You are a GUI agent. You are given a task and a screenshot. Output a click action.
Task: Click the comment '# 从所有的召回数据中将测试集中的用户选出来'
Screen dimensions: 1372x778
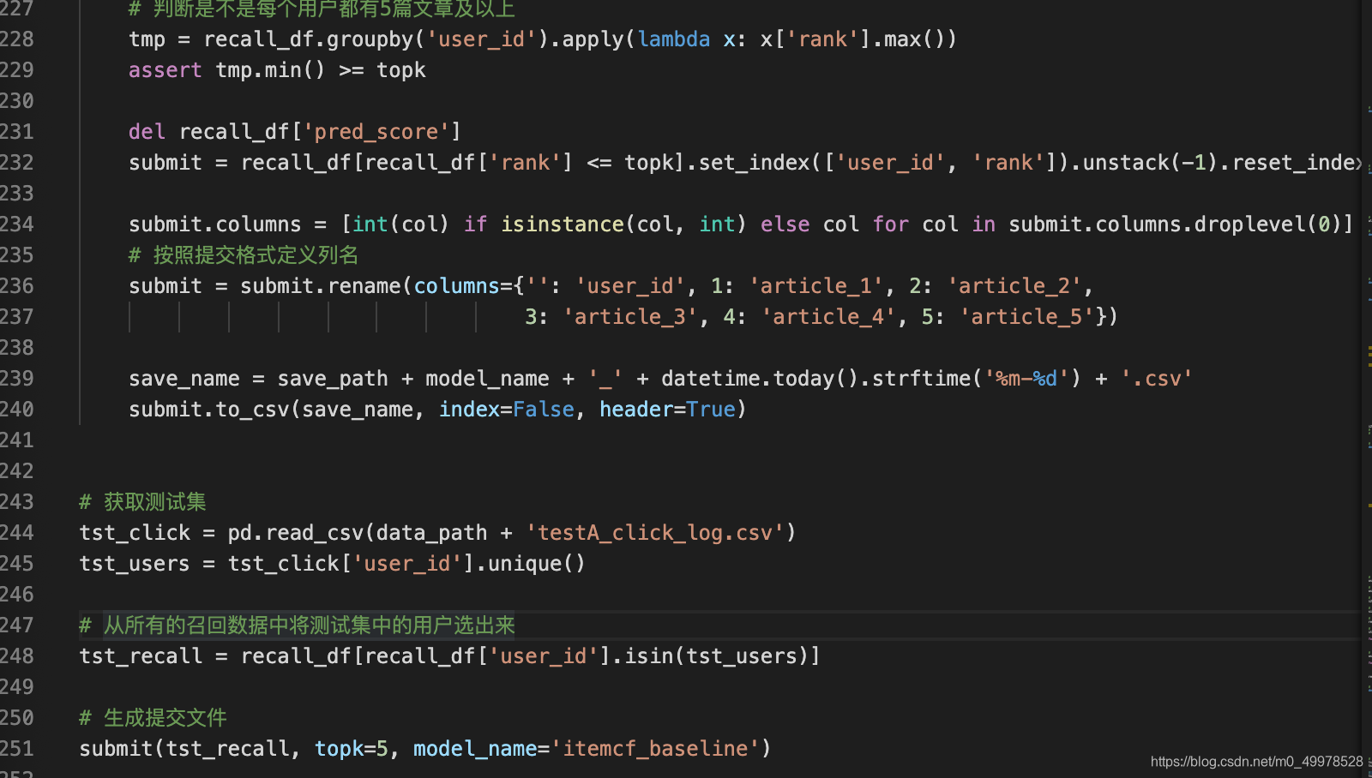(298, 625)
